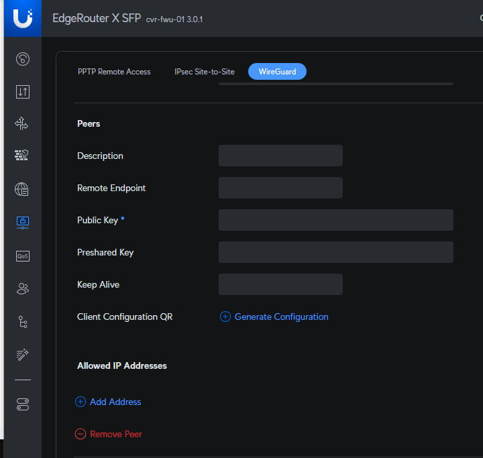Image resolution: width=483 pixels, height=458 pixels.
Task: Open the Users icon in sidebar
Action: click(22, 289)
